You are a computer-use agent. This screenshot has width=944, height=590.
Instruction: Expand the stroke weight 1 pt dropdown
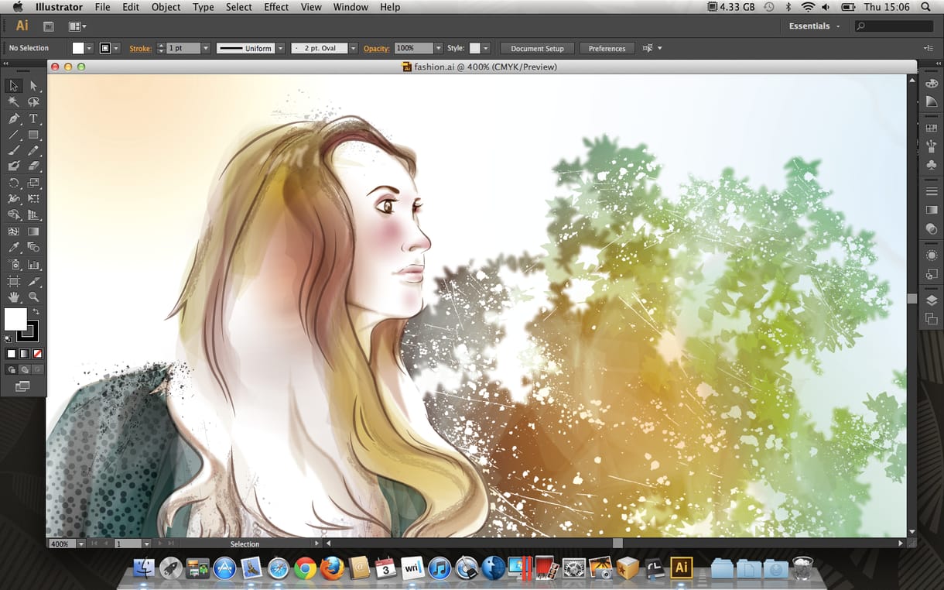206,48
